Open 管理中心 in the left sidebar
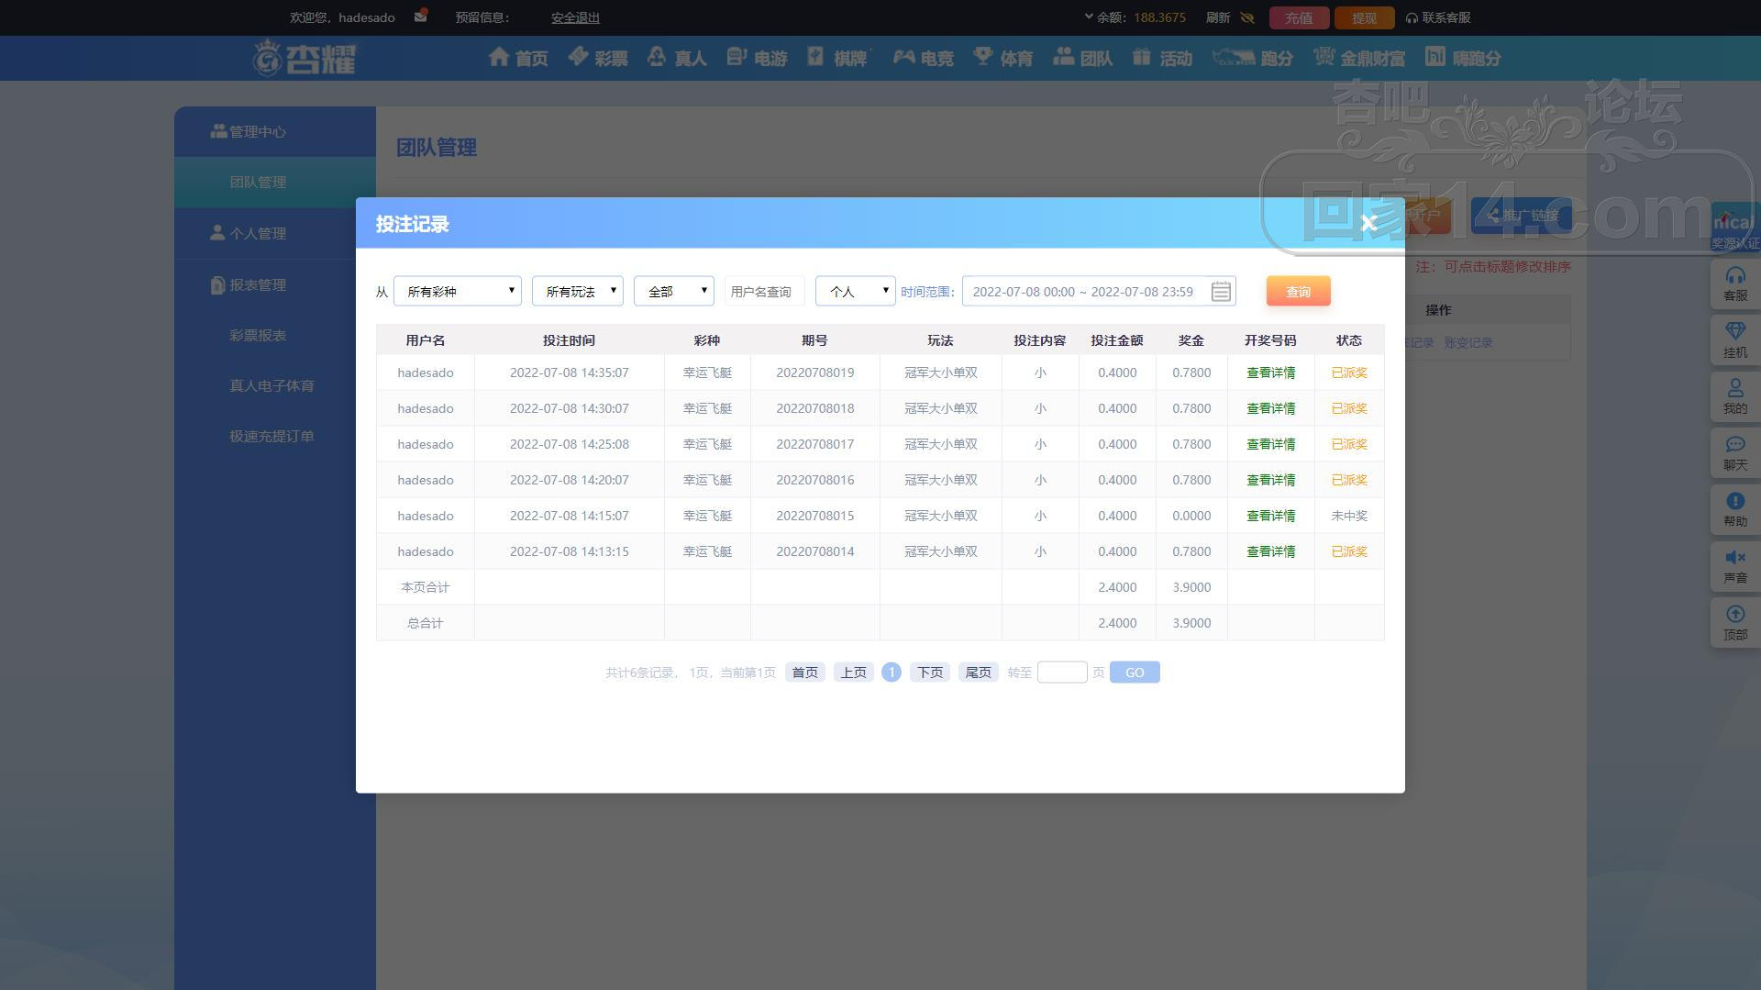The width and height of the screenshot is (1761, 990). click(275, 131)
